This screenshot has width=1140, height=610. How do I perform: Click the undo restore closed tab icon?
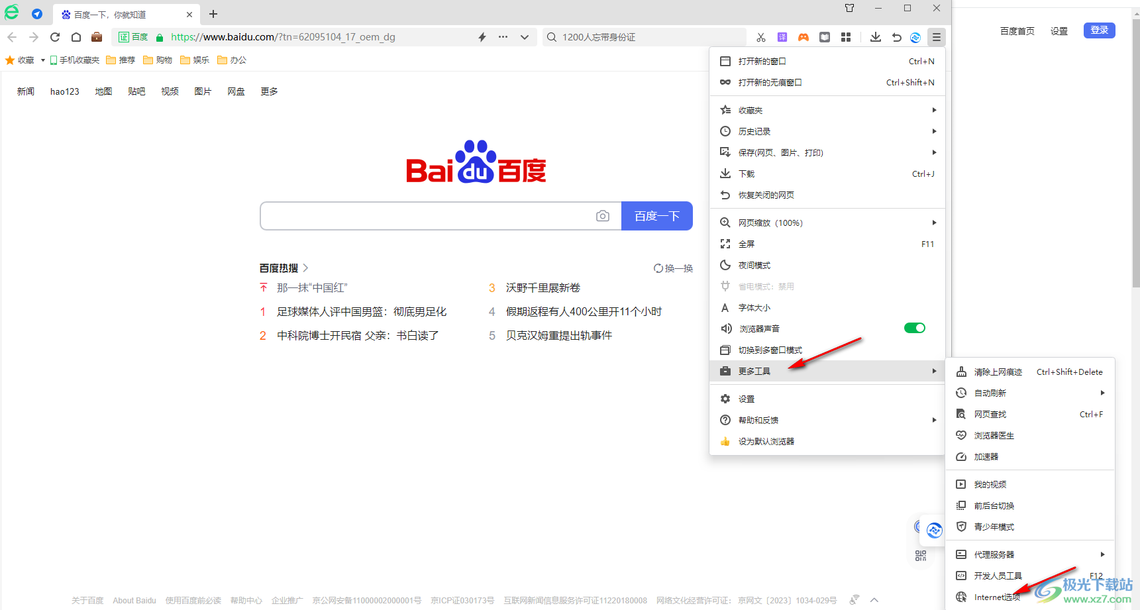point(896,37)
